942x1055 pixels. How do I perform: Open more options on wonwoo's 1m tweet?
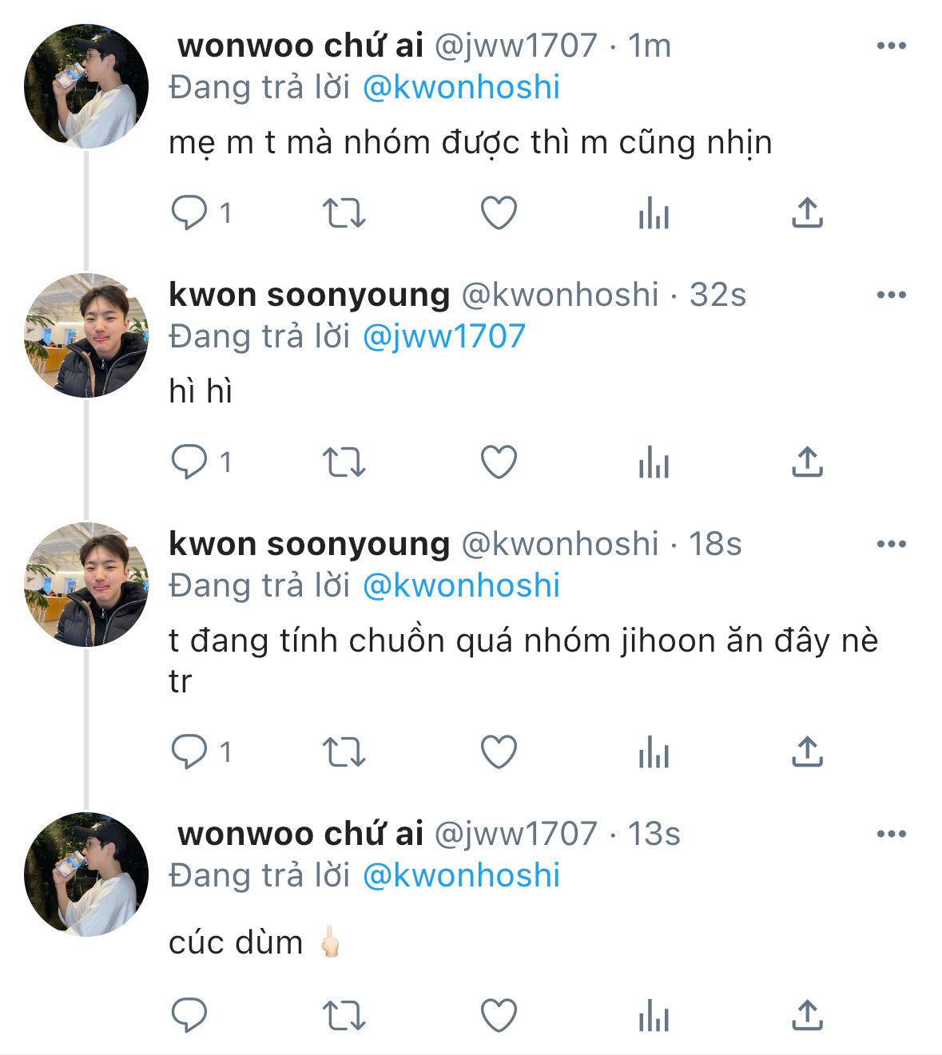[892, 46]
